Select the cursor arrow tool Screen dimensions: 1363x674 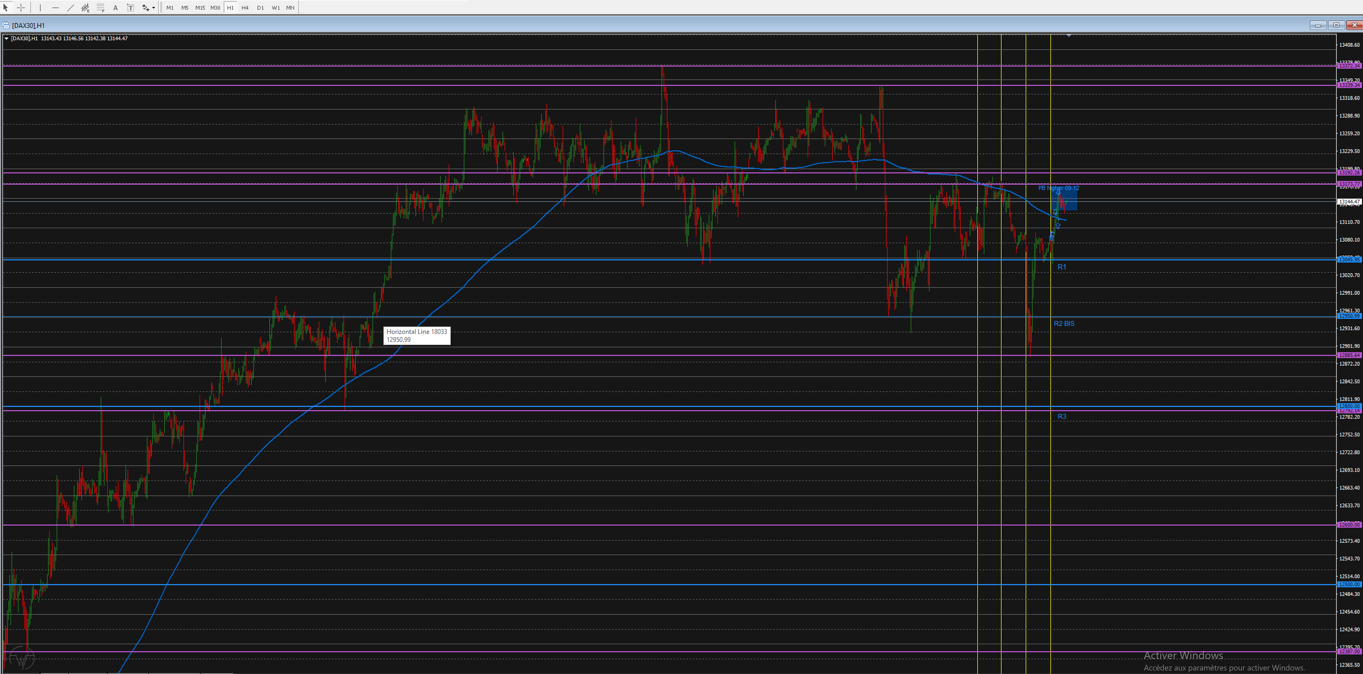(x=6, y=8)
